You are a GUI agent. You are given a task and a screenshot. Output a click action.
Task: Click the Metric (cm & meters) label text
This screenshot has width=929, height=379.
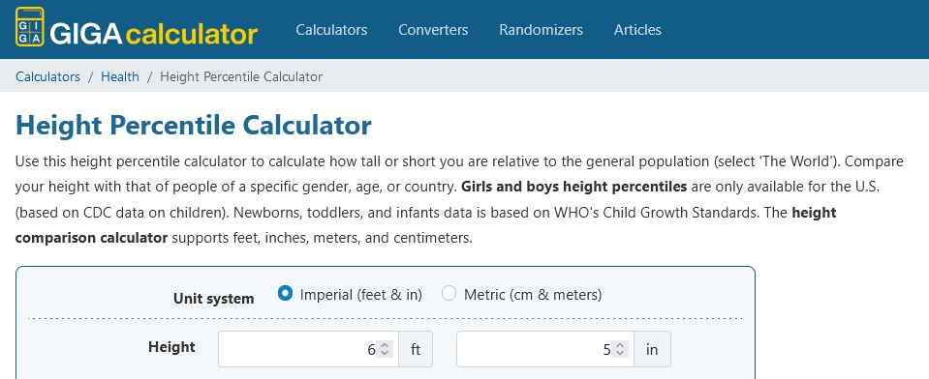[533, 295]
